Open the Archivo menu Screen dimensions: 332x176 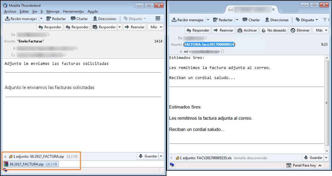[10, 11]
